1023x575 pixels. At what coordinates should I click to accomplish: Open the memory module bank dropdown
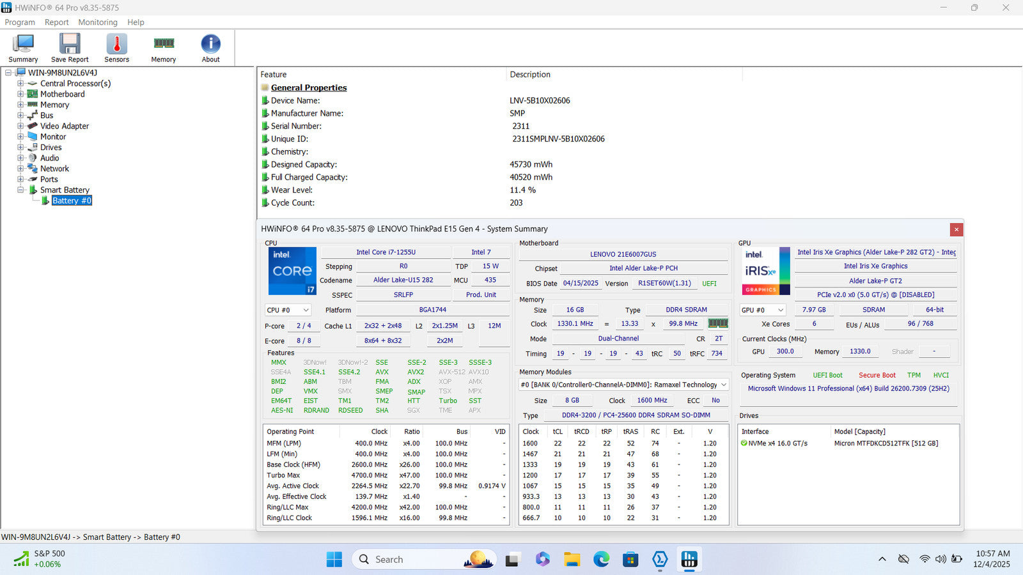tap(623, 385)
